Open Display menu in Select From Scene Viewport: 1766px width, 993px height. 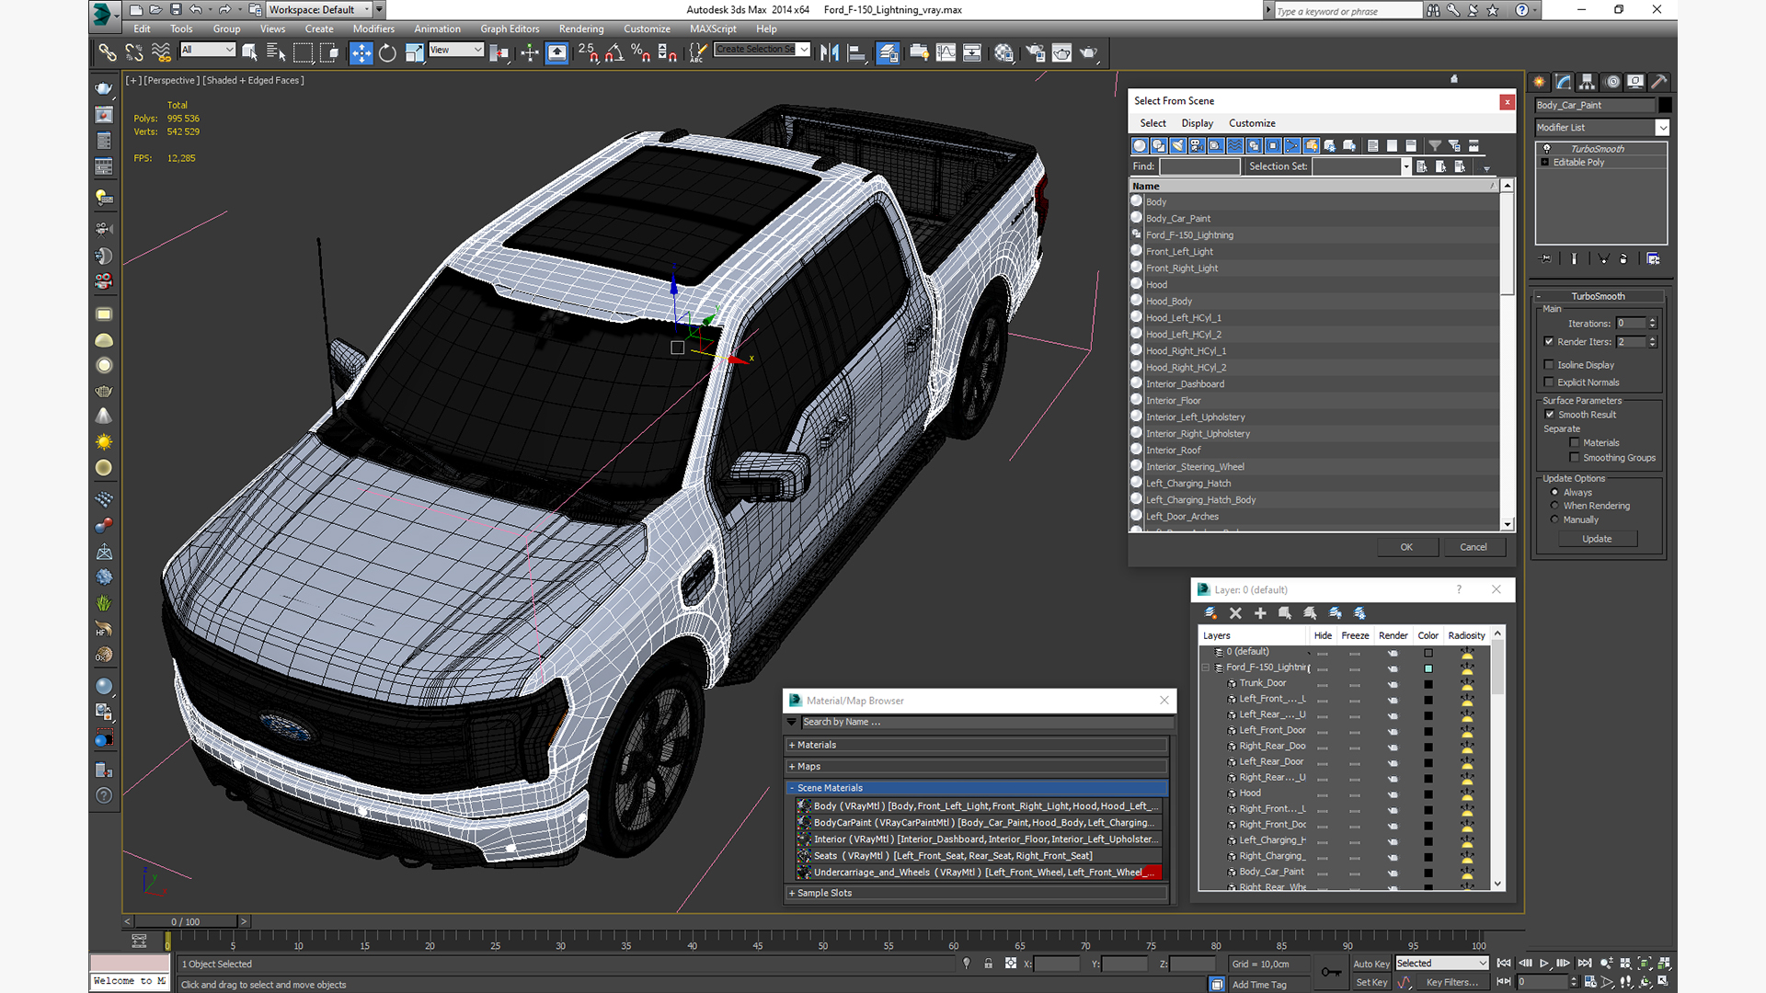pos(1197,123)
